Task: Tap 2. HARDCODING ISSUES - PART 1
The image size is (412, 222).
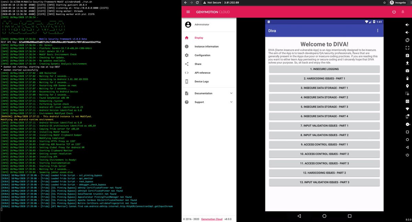Action: pos(324,78)
